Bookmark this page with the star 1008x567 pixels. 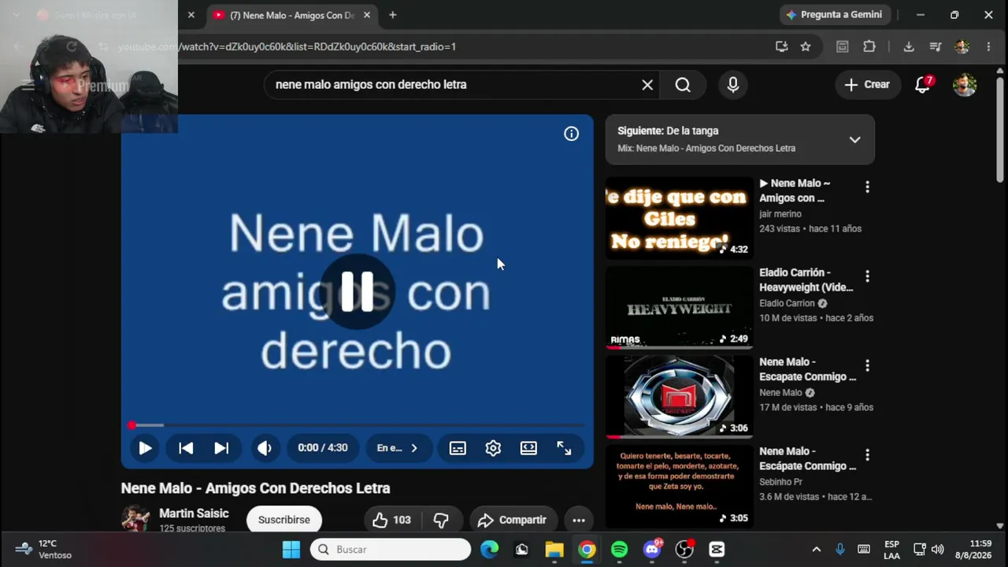click(806, 46)
